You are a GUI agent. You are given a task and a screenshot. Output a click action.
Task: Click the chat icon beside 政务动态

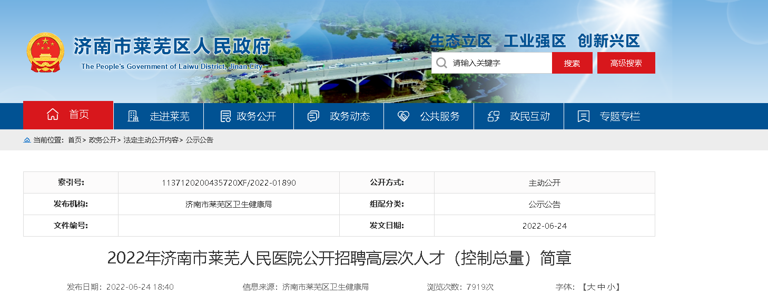point(313,116)
